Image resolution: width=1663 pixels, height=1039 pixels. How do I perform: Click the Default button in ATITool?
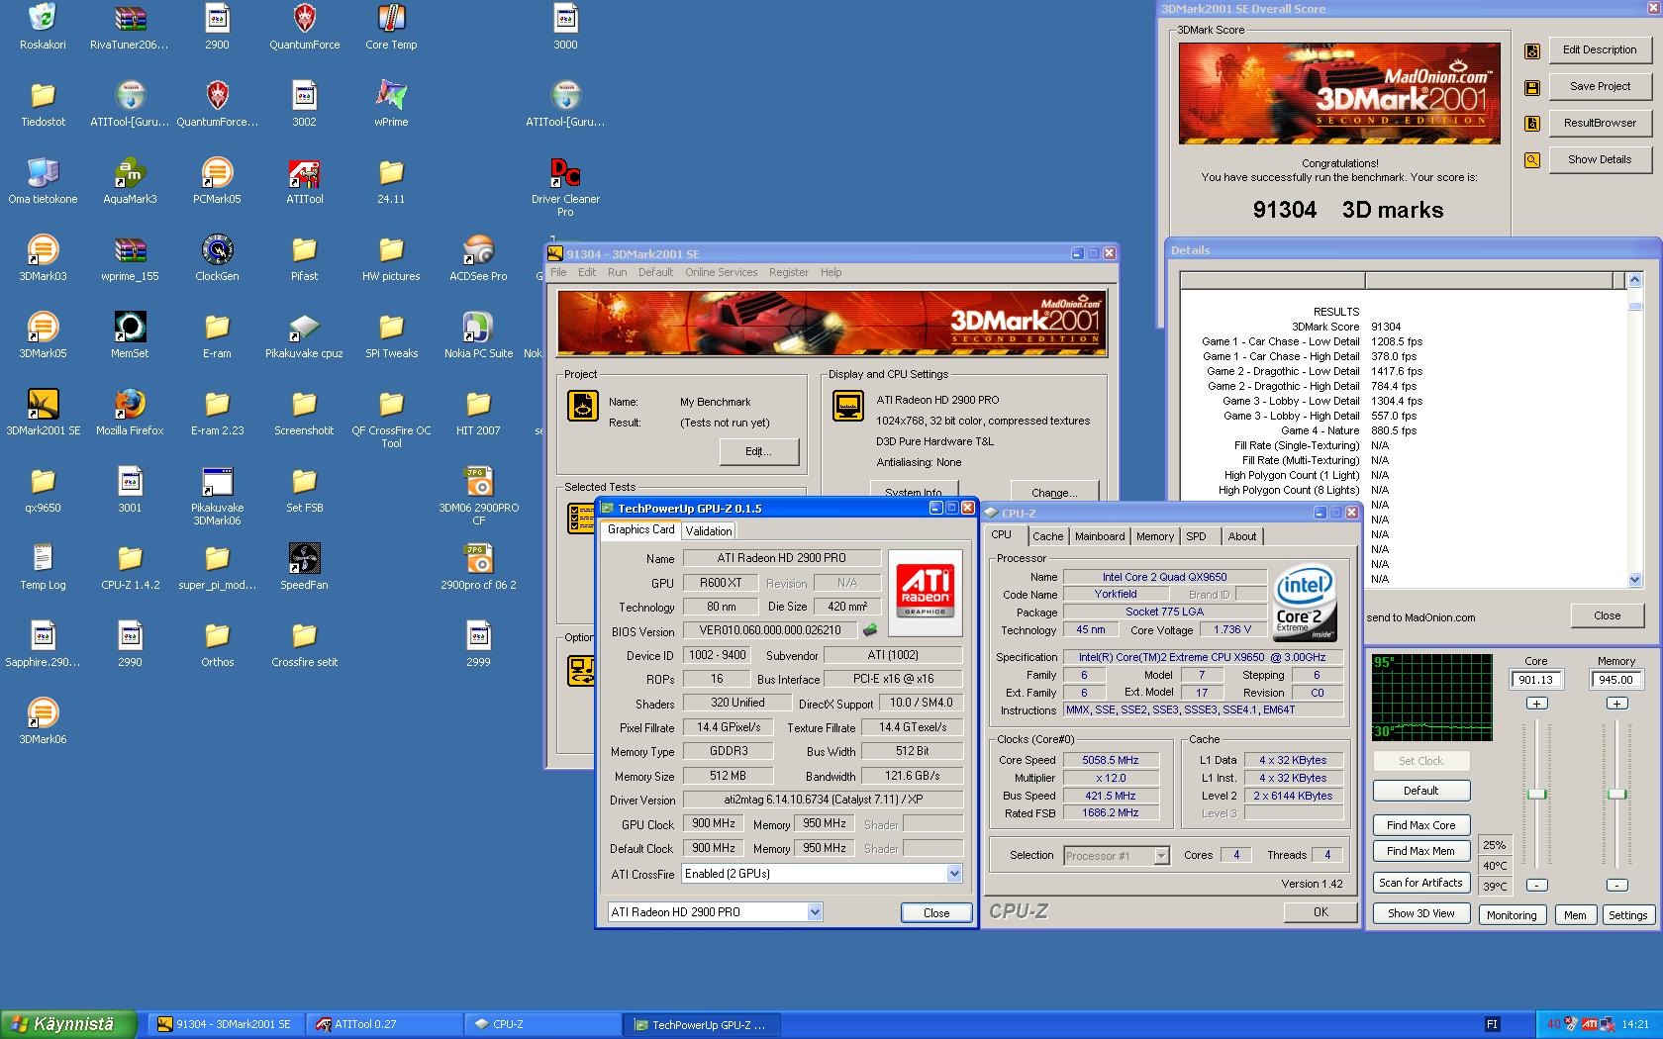[1420, 791]
